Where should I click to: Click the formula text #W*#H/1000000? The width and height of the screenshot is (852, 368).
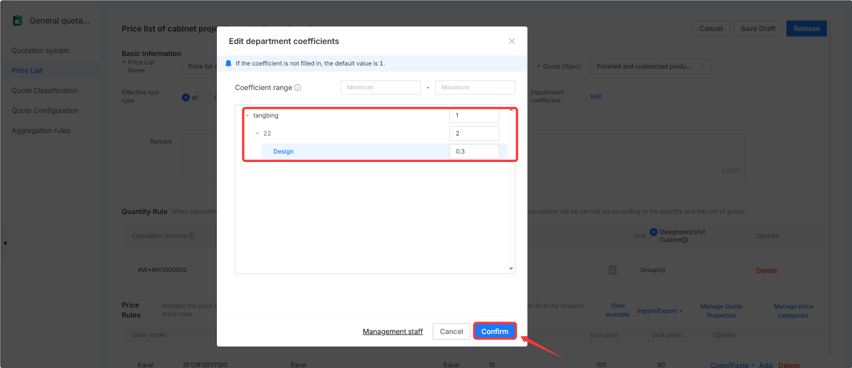pyautogui.click(x=162, y=270)
